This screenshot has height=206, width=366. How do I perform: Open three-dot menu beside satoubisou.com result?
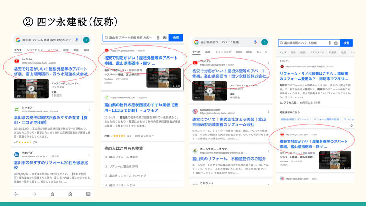(x=268, y=112)
